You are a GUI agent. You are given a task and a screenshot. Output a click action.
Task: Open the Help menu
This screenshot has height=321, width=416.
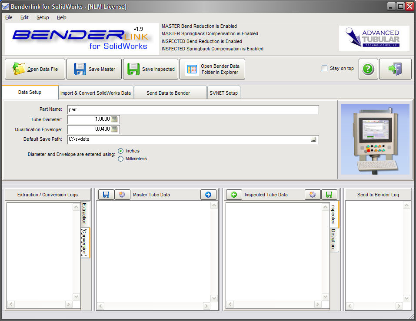62,17
